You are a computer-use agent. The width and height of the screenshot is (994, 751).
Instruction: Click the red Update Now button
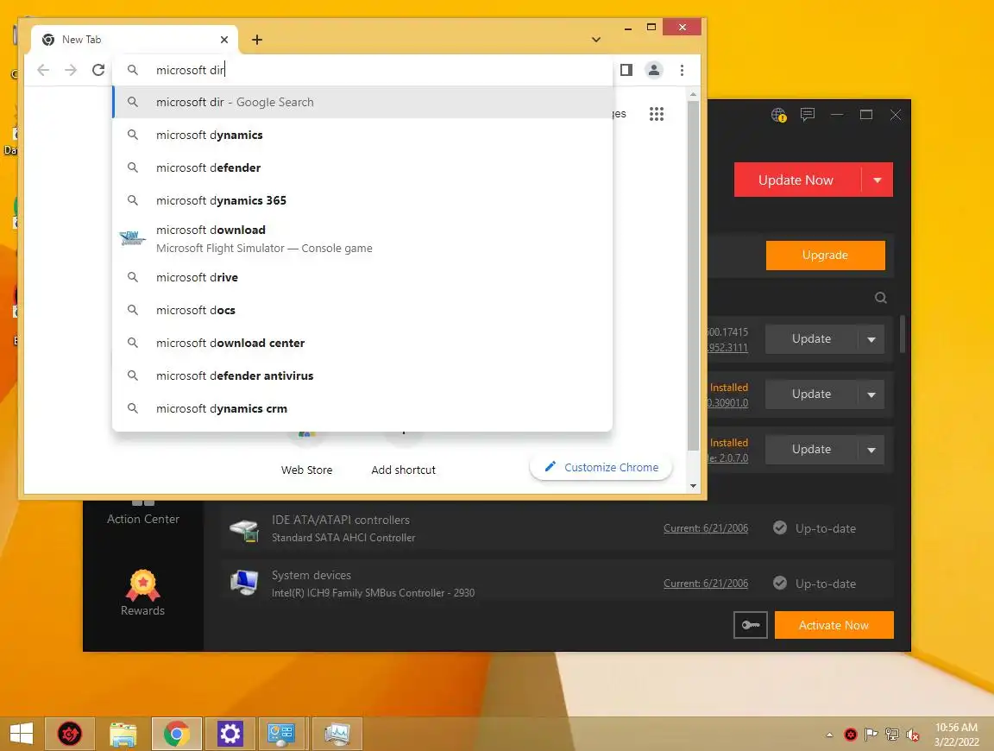point(796,180)
